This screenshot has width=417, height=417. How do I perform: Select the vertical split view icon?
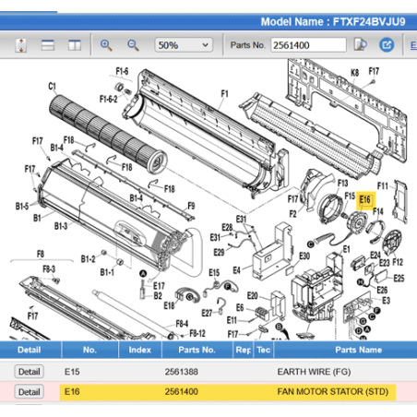tap(75, 45)
